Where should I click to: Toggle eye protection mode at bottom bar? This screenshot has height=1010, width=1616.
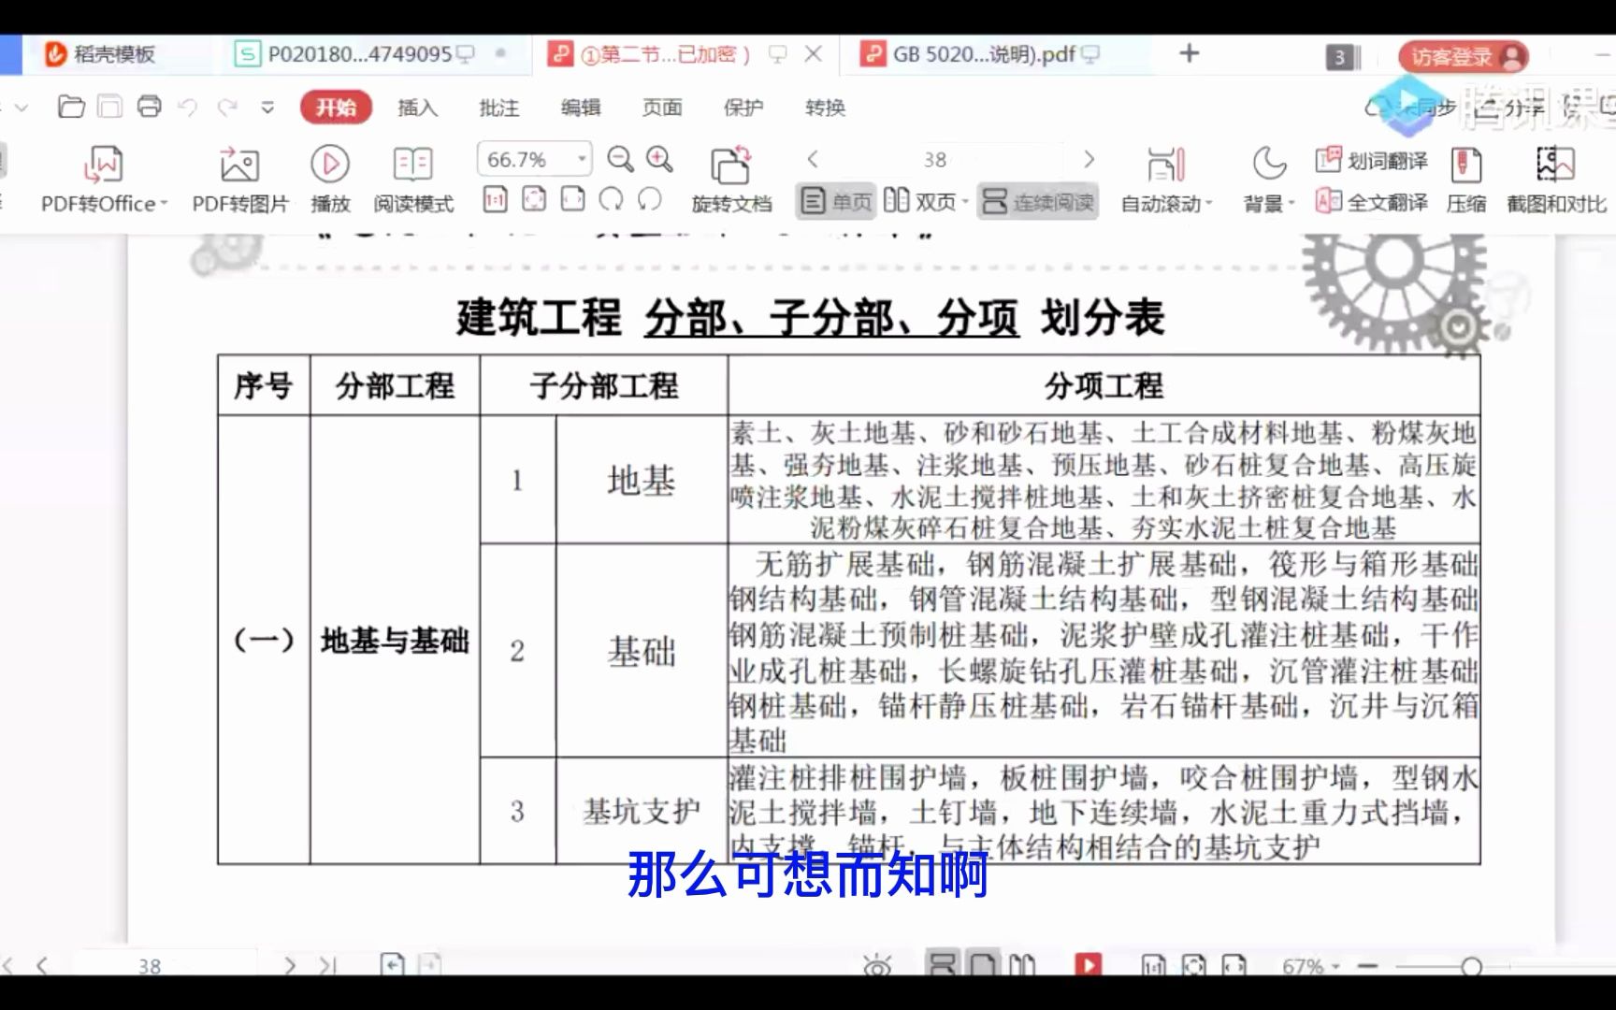pyautogui.click(x=875, y=964)
